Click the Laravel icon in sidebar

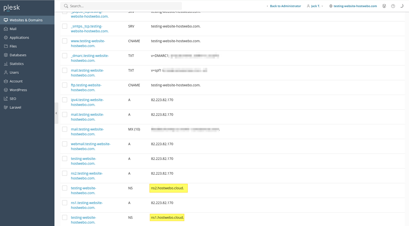click(x=6, y=108)
